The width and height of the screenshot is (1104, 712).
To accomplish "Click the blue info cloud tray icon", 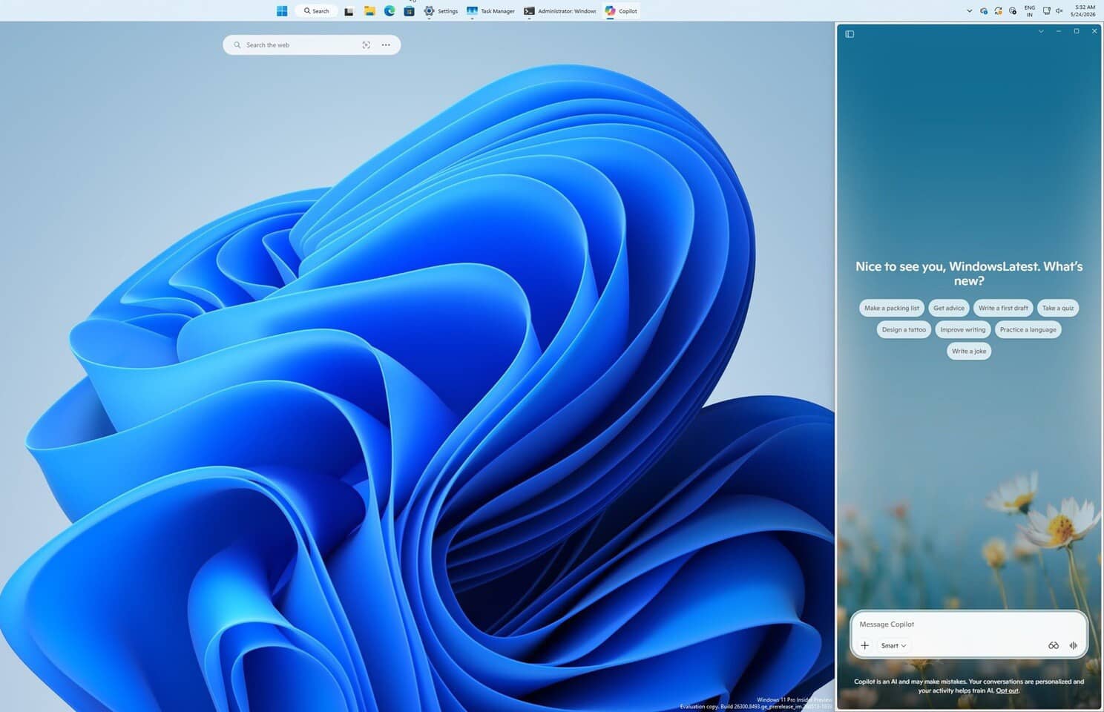I will [984, 11].
